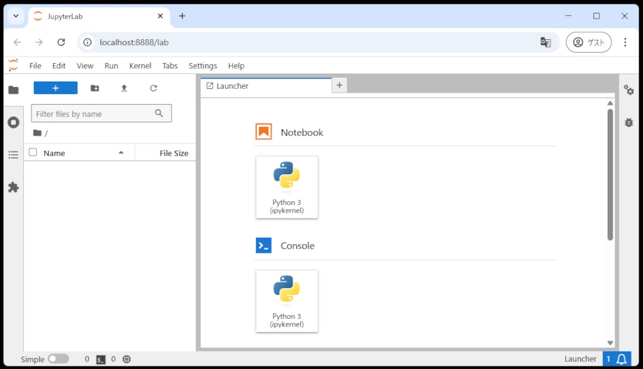Image resolution: width=643 pixels, height=369 pixels.
Task: Click the launcher scrollbar thumb
Action: click(610, 174)
